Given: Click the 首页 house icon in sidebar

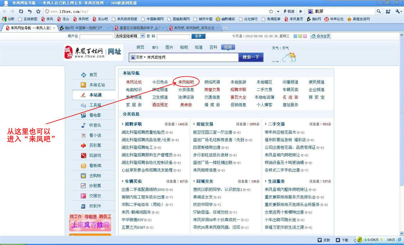Looking at the screenshot, I should [x=83, y=75].
